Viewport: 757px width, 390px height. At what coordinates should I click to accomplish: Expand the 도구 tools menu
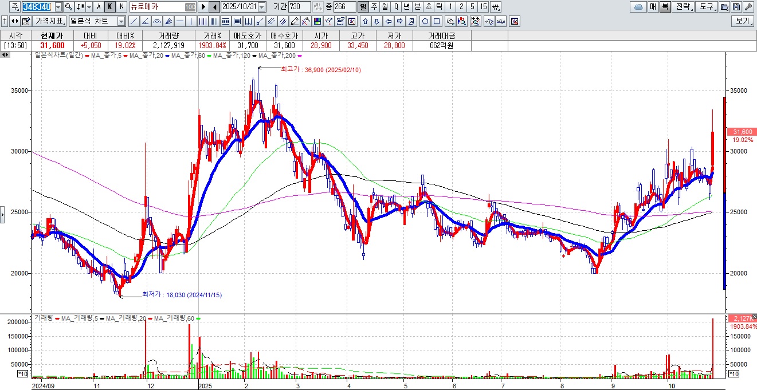click(706, 7)
